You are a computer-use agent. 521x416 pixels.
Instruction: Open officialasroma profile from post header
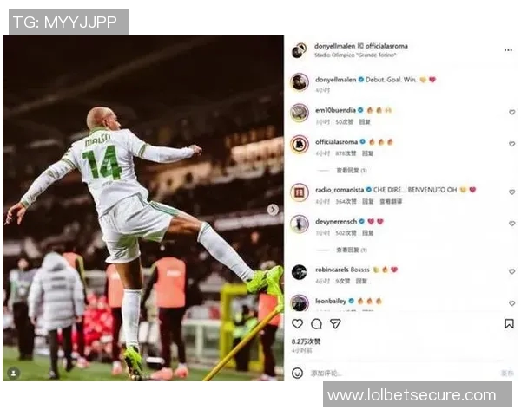(386, 46)
